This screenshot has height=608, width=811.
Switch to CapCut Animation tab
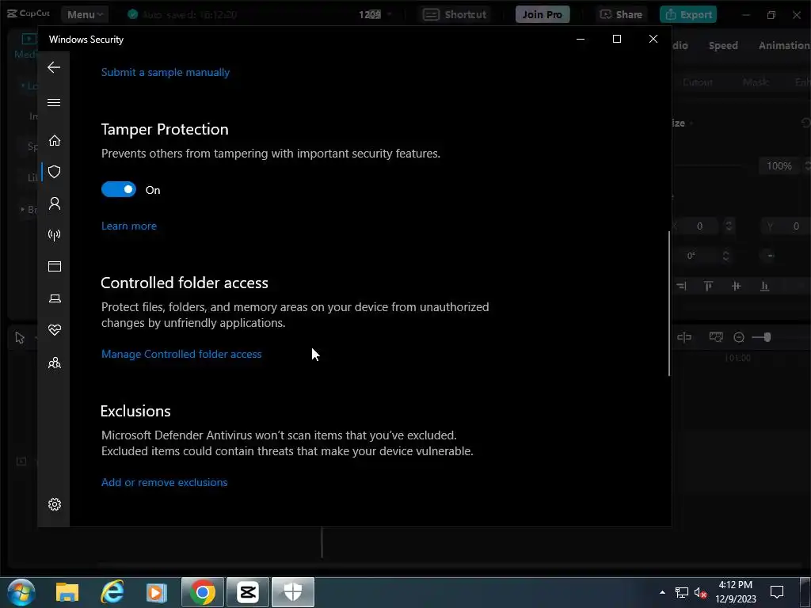coord(784,45)
